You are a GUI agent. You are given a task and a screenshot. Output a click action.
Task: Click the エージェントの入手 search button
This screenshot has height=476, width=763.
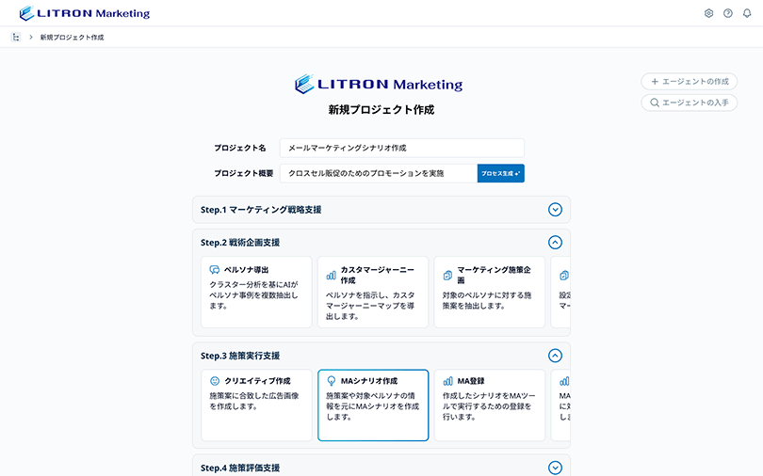tap(689, 103)
